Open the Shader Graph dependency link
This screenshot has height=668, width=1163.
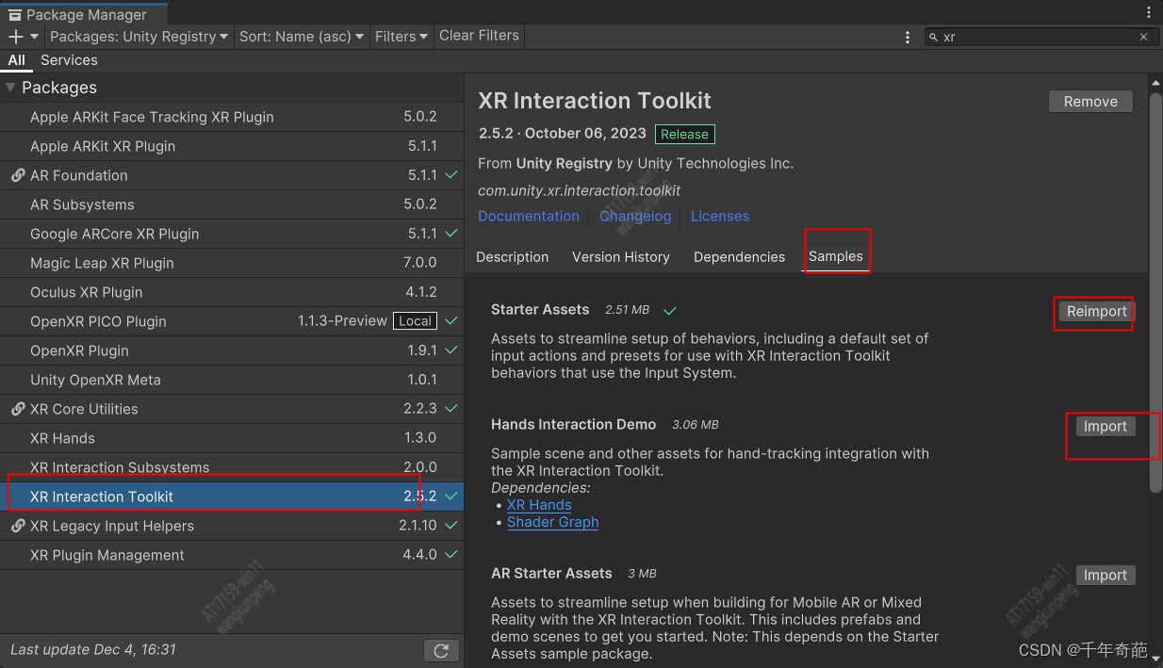pyautogui.click(x=552, y=522)
